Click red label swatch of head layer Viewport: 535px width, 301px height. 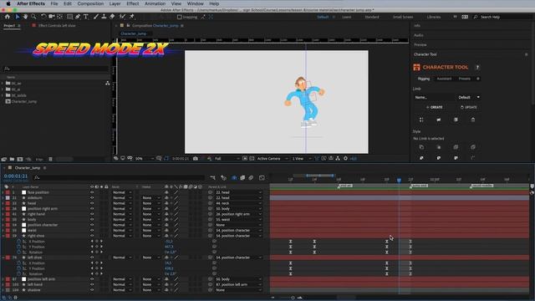tap(8, 203)
